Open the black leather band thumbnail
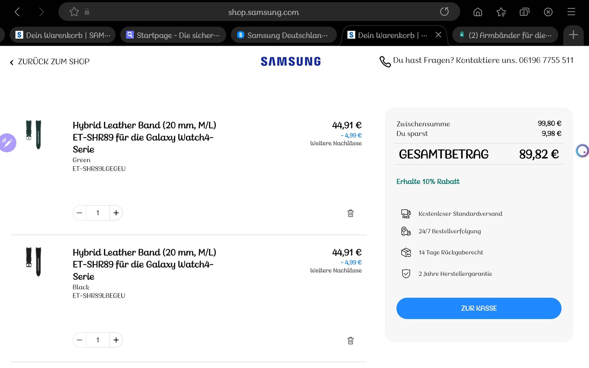The height and width of the screenshot is (368, 589). pos(34,262)
